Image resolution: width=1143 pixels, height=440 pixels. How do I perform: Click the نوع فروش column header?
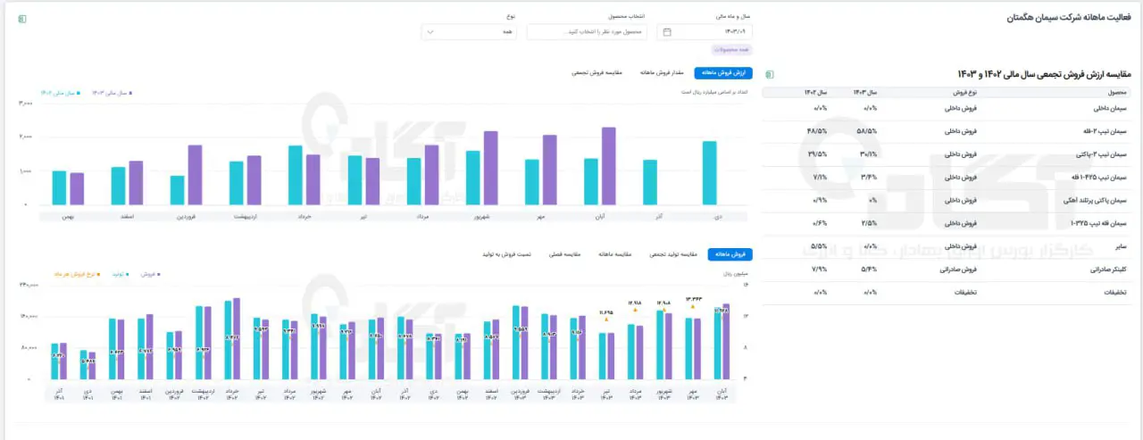tap(964, 92)
